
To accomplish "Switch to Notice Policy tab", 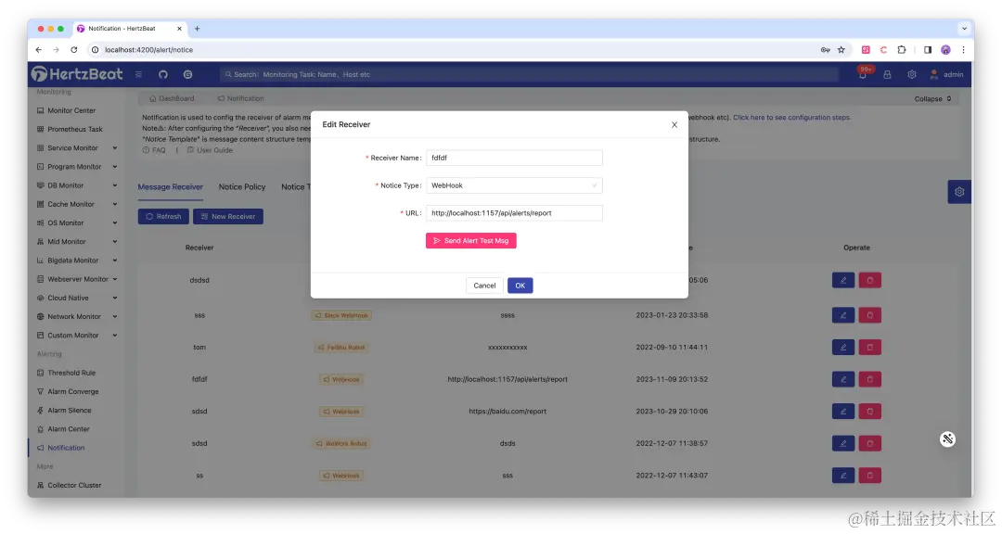I will pyautogui.click(x=241, y=186).
